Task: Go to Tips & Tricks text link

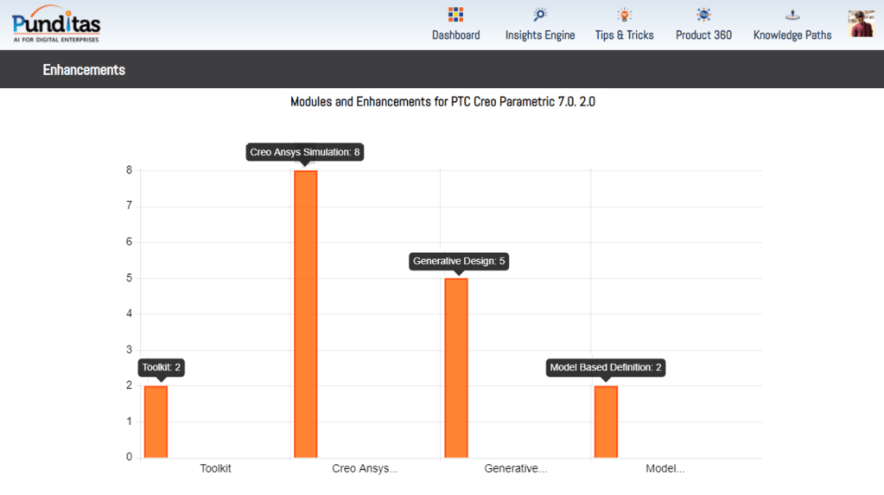Action: (624, 35)
